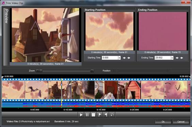Step Ending Time forward one frame
The image size is (192, 127).
[181, 58]
